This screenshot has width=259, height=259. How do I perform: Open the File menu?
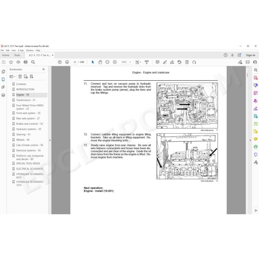tap(2, 50)
